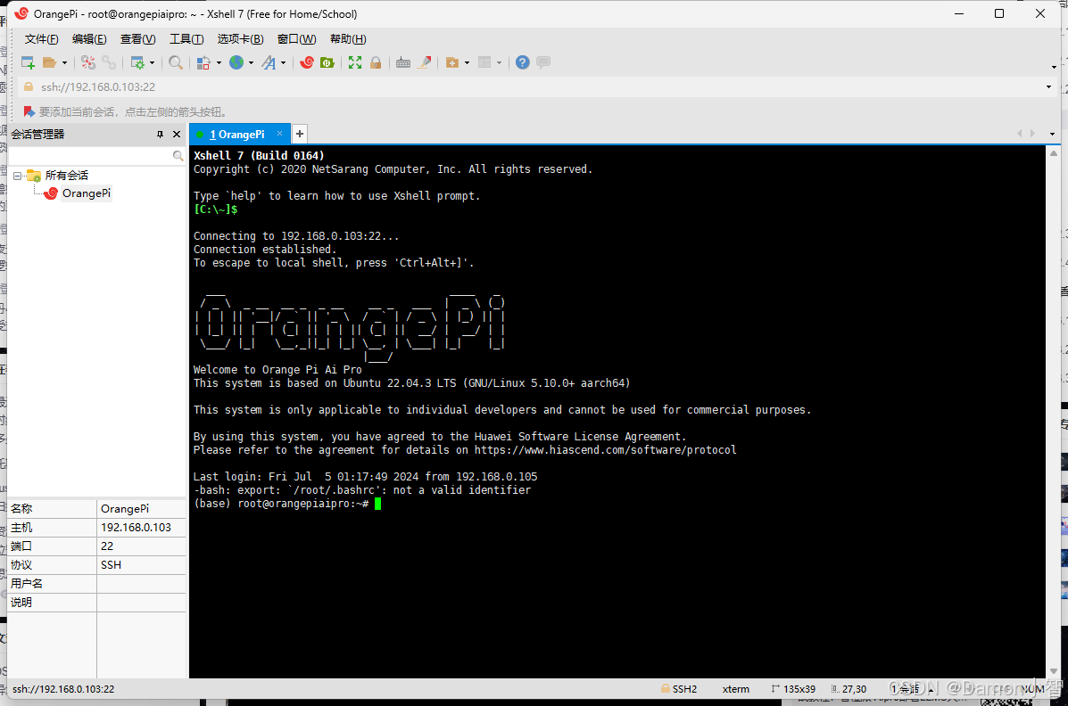
Task: Click the lock screen padlock icon
Action: click(x=376, y=62)
